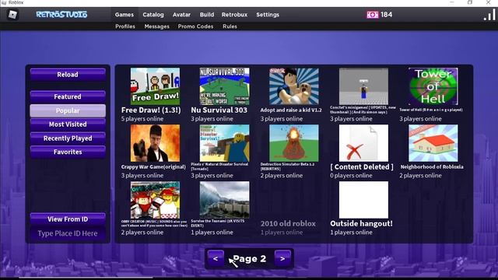
Task: Open Nu Survival 303 thumbnail
Action: pos(225,86)
